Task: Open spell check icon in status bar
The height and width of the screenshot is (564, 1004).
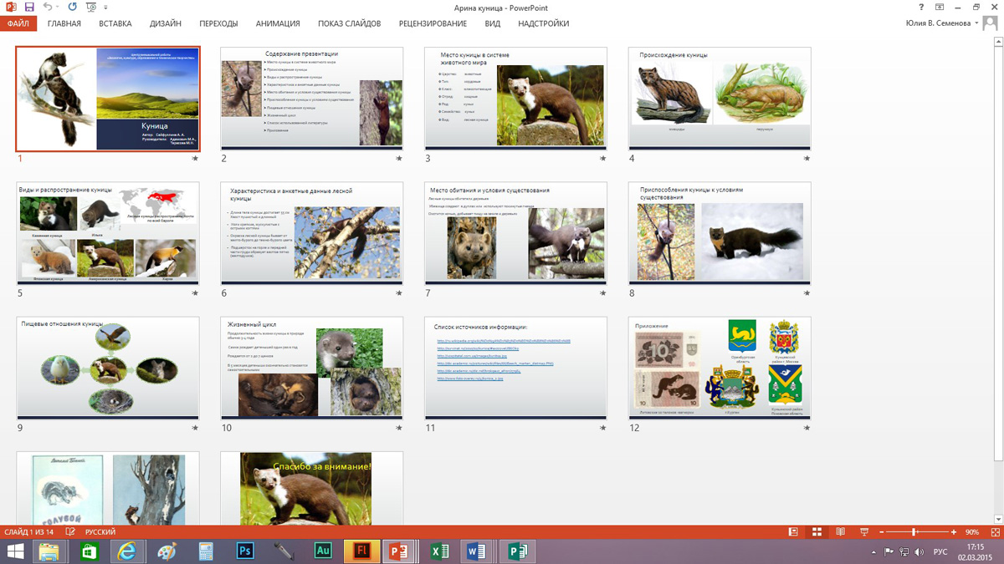Action: pyautogui.click(x=70, y=532)
